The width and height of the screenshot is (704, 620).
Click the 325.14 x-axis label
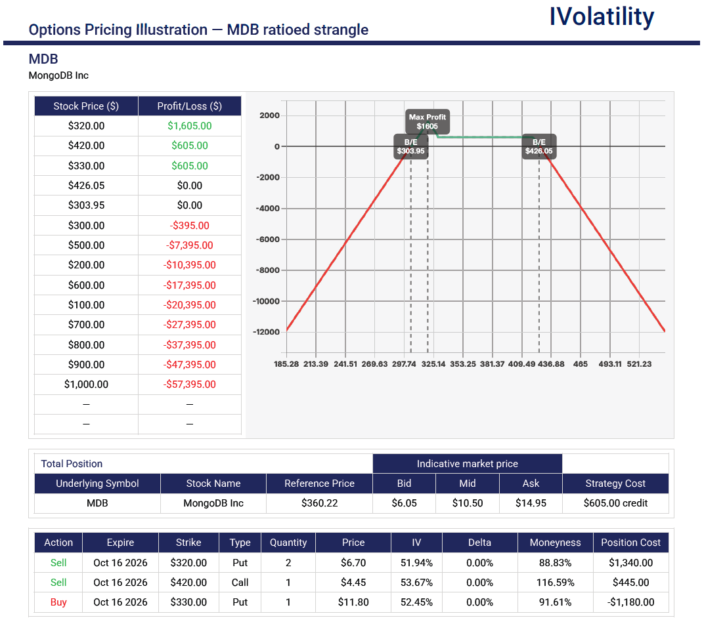pyautogui.click(x=433, y=364)
